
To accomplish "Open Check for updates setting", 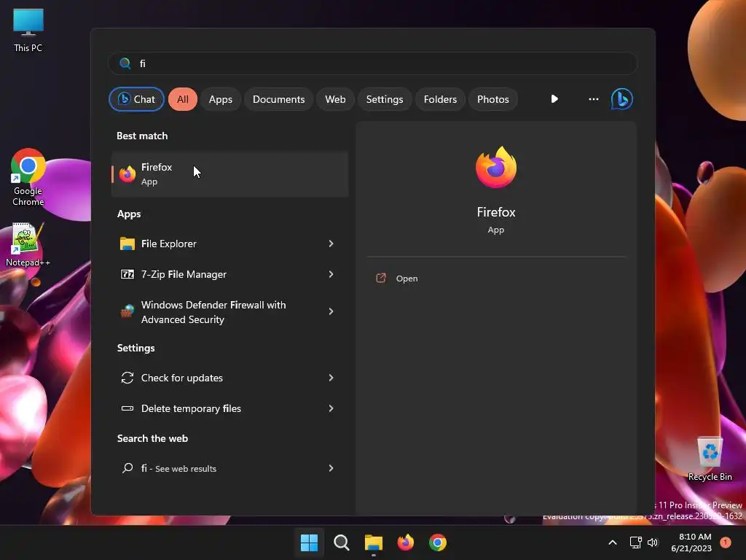I will pos(229,378).
